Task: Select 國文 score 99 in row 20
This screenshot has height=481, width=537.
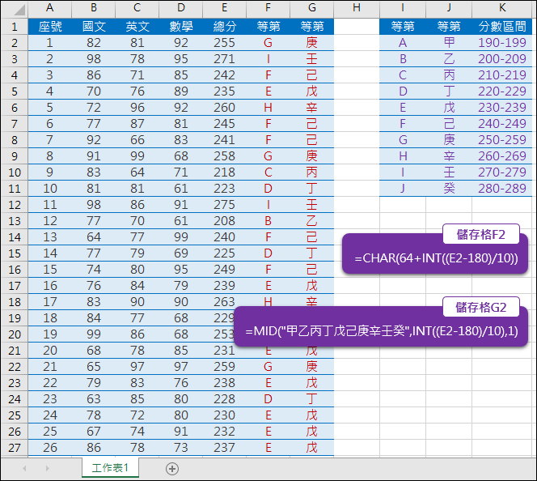Action: (x=94, y=334)
